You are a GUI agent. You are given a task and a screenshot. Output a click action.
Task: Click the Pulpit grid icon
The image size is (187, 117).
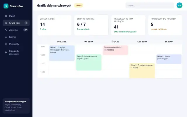pyautogui.click(x=6, y=16)
